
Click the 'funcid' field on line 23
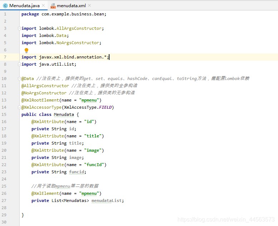click(x=77, y=172)
